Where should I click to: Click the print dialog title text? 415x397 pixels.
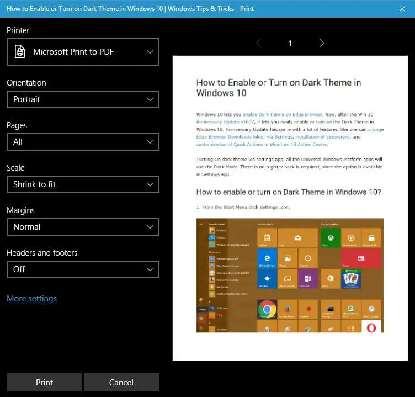pos(130,9)
